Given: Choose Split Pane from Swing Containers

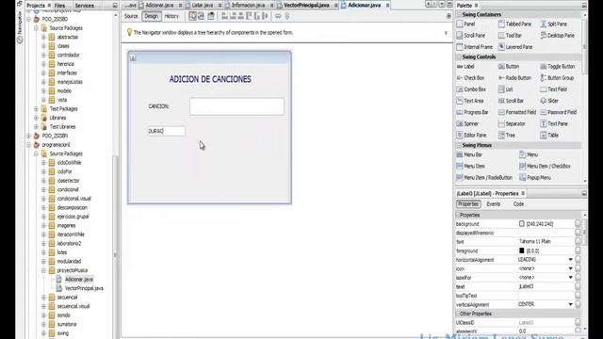Looking at the screenshot, I should point(553,24).
